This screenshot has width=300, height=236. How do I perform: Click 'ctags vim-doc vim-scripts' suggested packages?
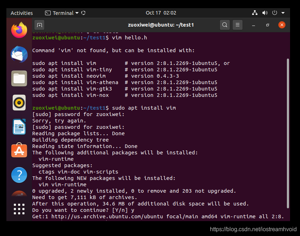78,172
